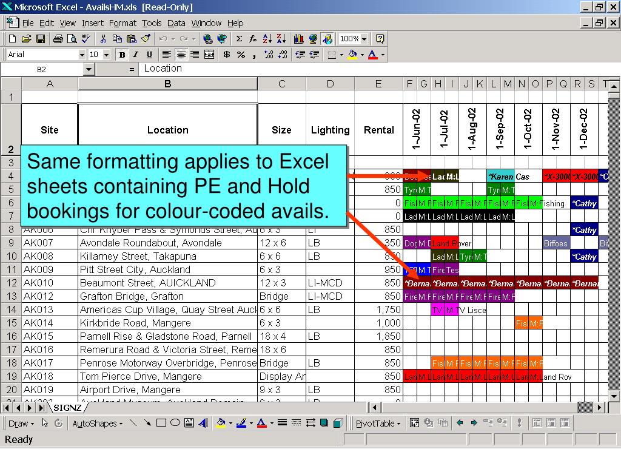Apply Percent Style formatting
Viewport: 621px width, 466px height.
[241, 55]
